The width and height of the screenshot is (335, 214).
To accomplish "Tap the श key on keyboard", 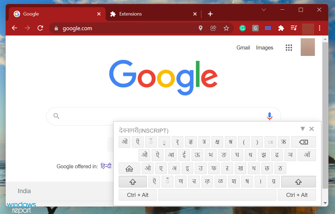I will (x=234, y=182).
